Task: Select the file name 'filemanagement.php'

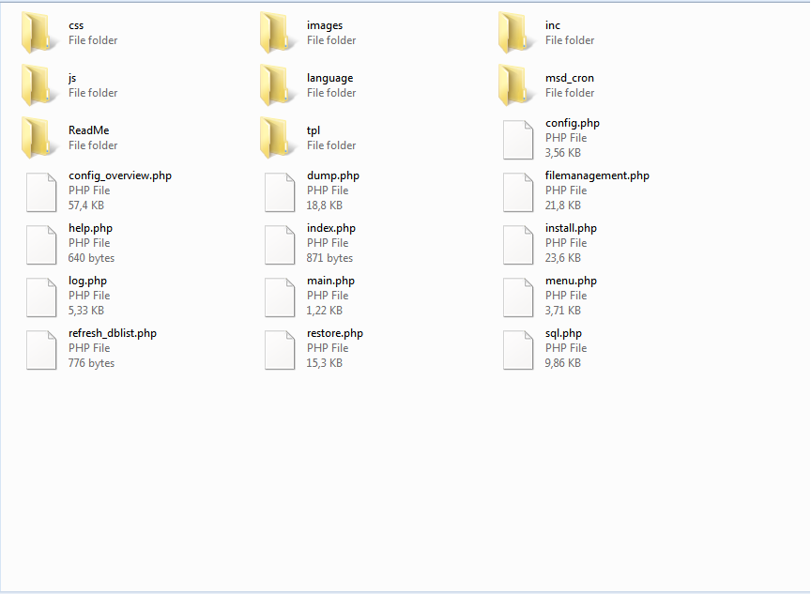Action: pos(597,175)
